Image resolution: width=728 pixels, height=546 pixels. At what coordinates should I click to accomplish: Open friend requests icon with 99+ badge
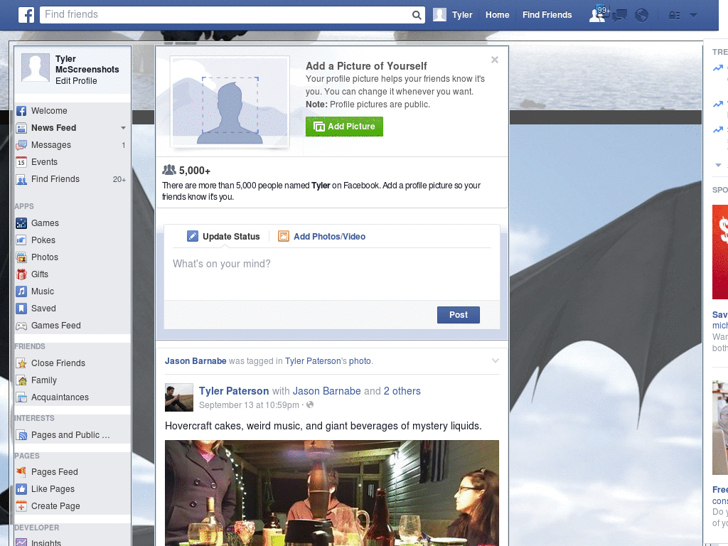(598, 14)
